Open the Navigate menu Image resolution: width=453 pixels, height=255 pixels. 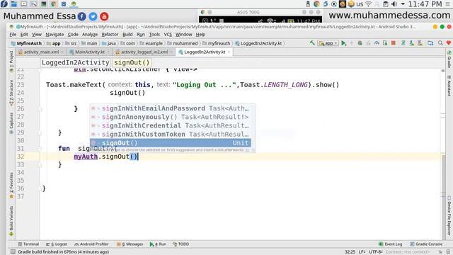click(55, 35)
